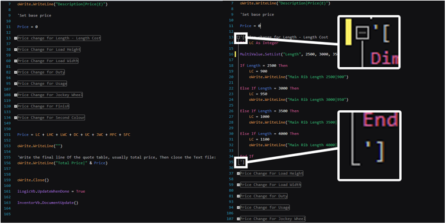Expand the Usage region on line 94
446x224 pixels.
(239, 207)
